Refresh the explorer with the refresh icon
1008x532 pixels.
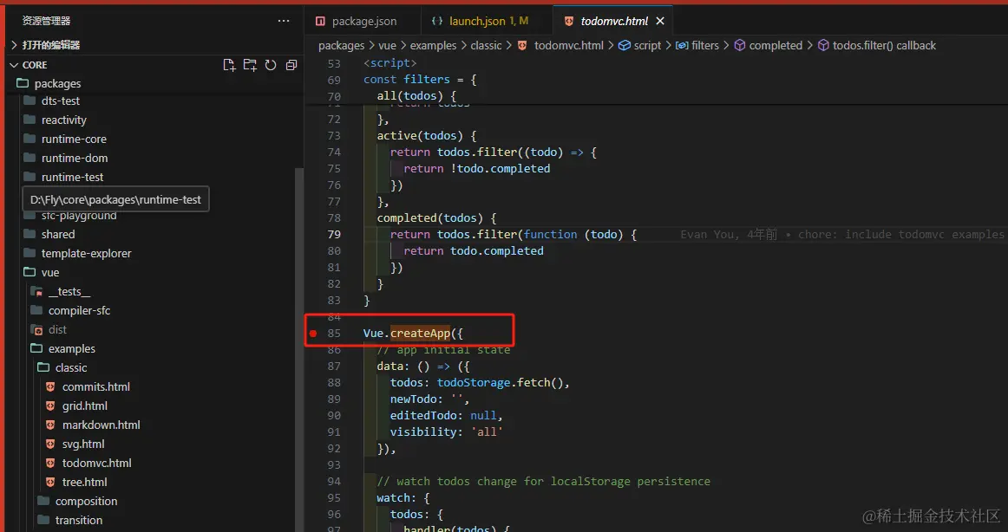[x=271, y=65]
